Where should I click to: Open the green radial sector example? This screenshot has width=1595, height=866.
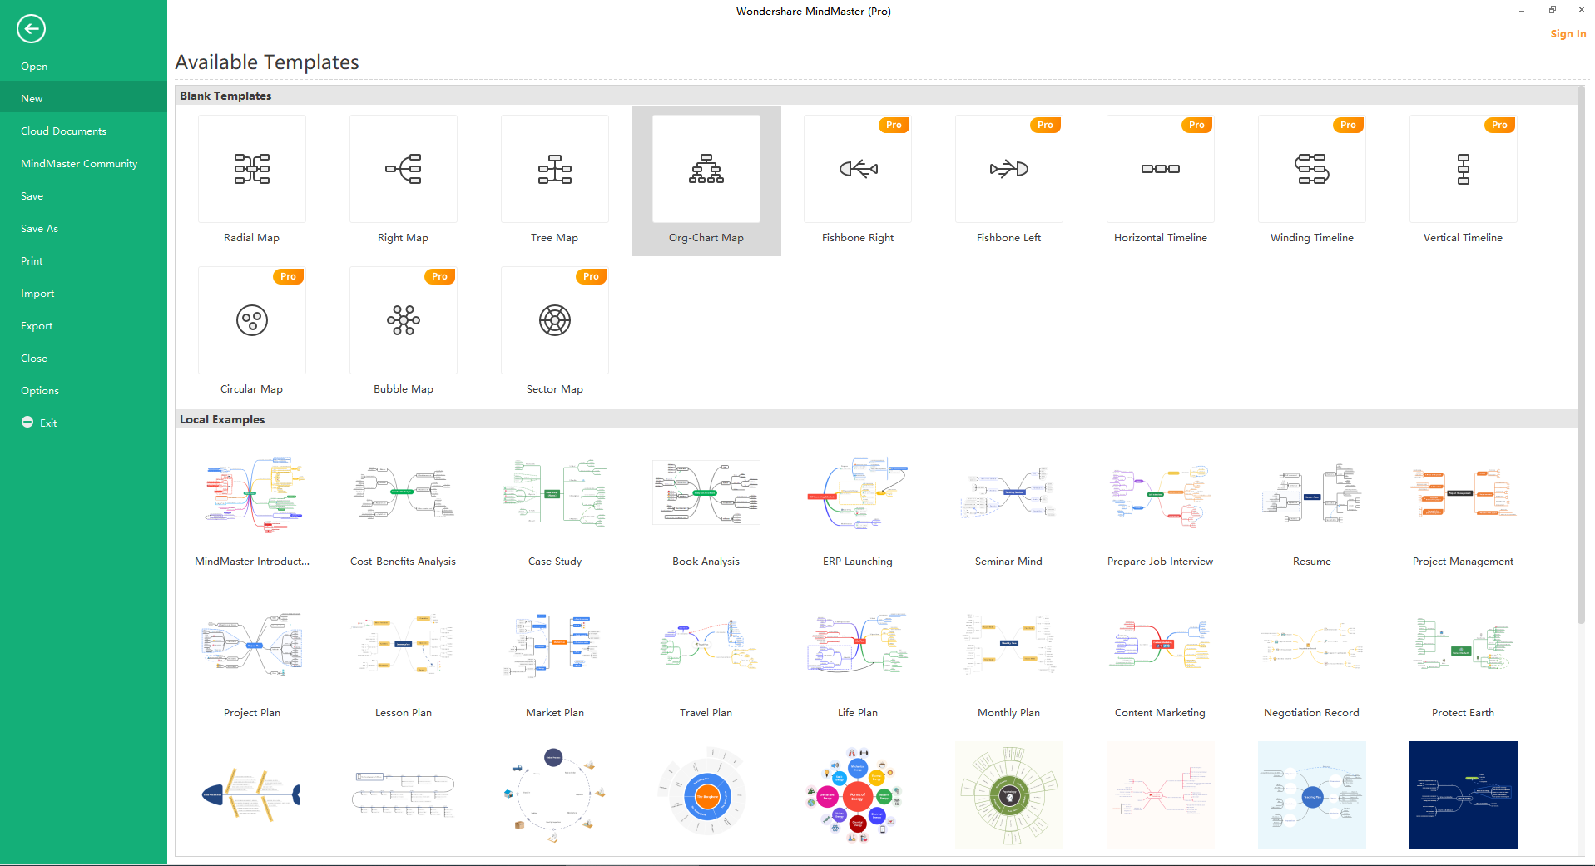pyautogui.click(x=1009, y=795)
